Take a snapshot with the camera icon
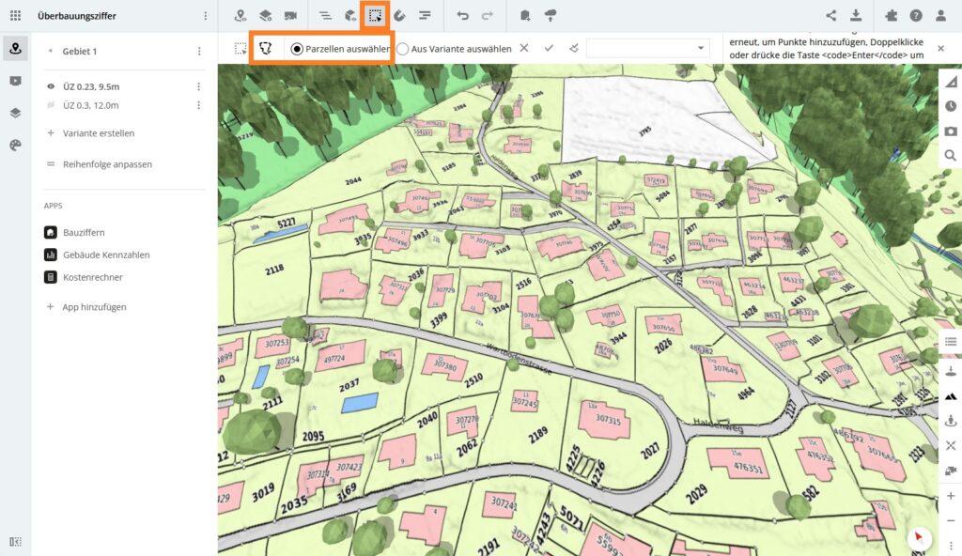Image resolution: width=962 pixels, height=556 pixels. (x=951, y=131)
